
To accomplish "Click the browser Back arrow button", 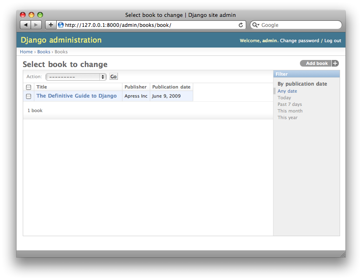I will pyautogui.click(x=26, y=25).
